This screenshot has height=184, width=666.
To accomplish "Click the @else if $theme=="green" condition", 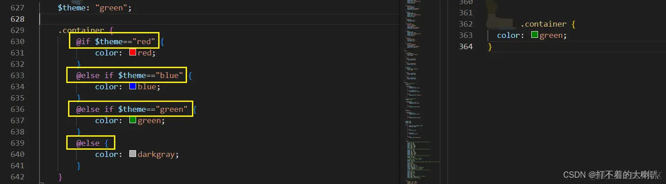I will pos(132,109).
